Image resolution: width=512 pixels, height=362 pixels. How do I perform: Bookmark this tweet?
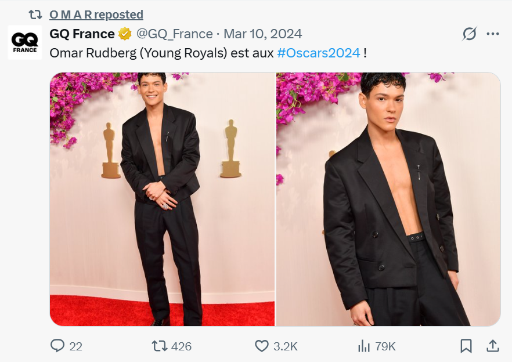point(466,346)
